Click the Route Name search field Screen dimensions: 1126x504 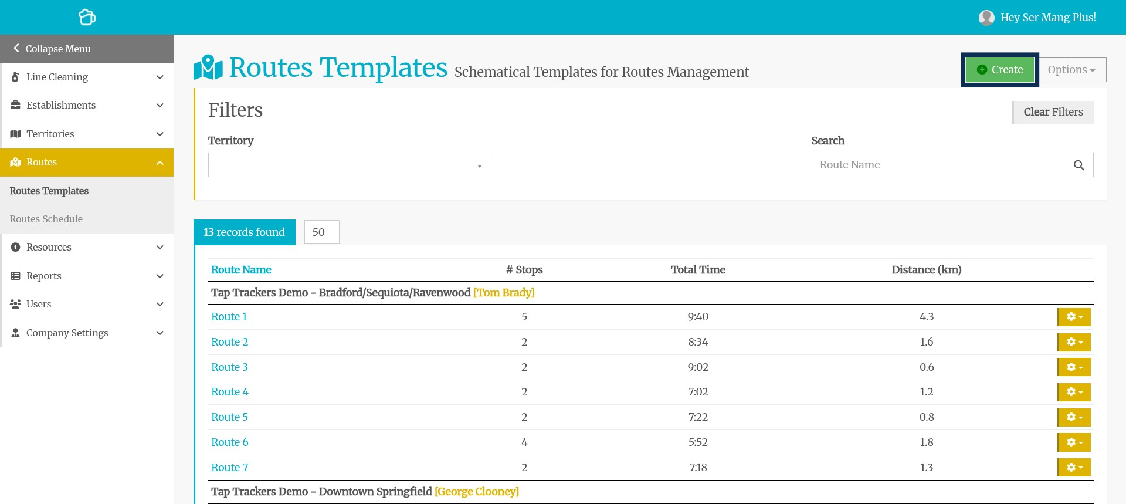click(x=941, y=165)
